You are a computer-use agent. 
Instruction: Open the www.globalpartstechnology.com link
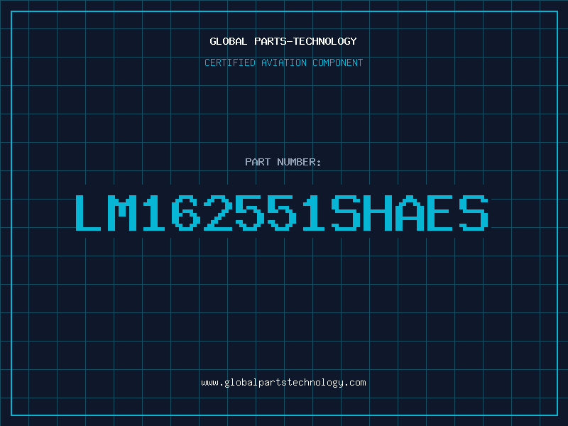coord(283,383)
